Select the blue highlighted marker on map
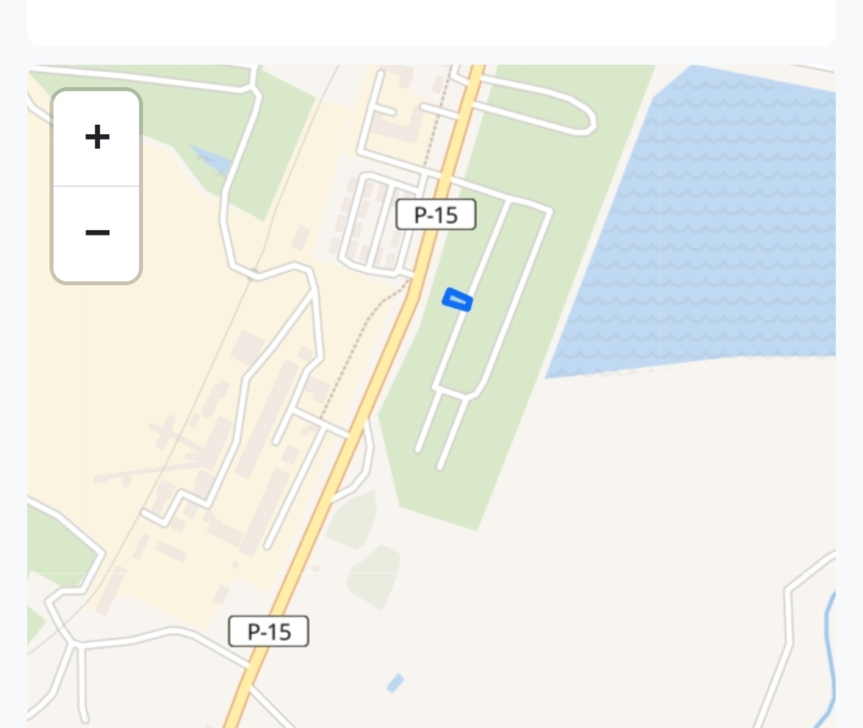863x728 pixels. (457, 300)
